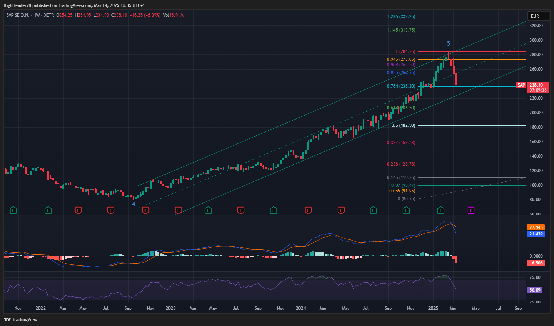The image size is (554, 326).
Task: Select the 0.764 (236.20) Fibonacci label
Action: [401, 86]
